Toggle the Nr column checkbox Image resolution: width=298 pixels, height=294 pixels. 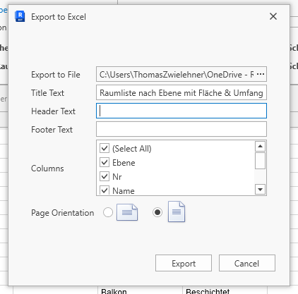105,176
